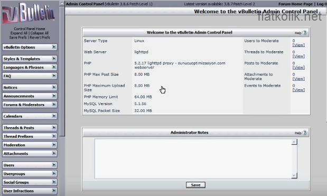Viewport: 327px width, 196px height.
Task: View Threads to Moderate
Action: tap(298, 57)
